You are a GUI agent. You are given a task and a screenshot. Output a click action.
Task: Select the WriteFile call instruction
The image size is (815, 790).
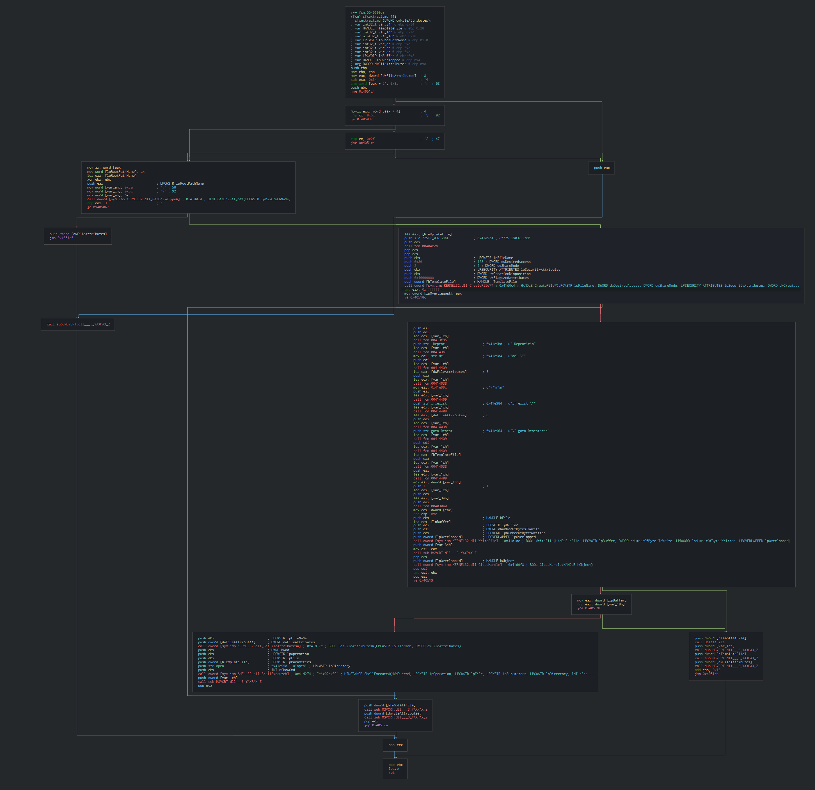coord(455,541)
